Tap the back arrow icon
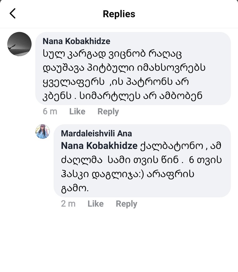238x272 pixels. (12, 14)
